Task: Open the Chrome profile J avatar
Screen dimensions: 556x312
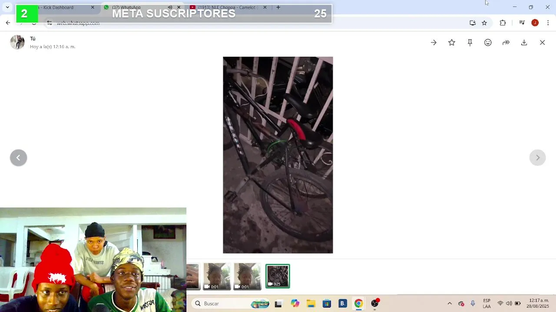Action: [535, 23]
